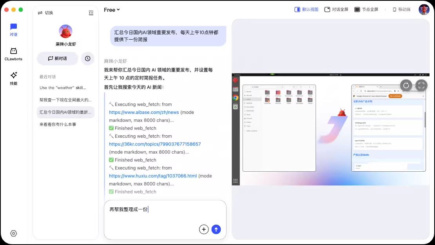The height and width of the screenshot is (245, 435).
Task: Click fullscreen expand icon on desktop preview
Action: point(421,85)
